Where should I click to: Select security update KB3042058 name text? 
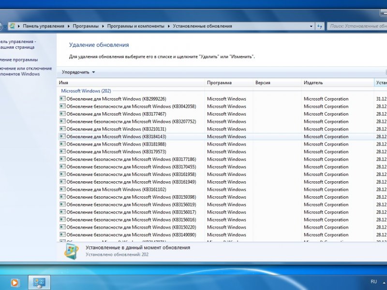point(131,106)
